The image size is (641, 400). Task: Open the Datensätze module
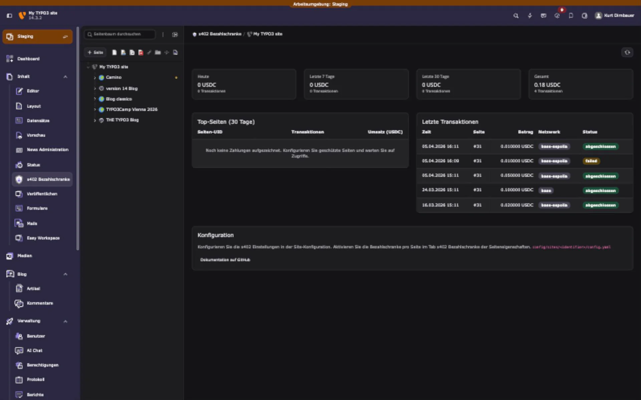(x=42, y=121)
